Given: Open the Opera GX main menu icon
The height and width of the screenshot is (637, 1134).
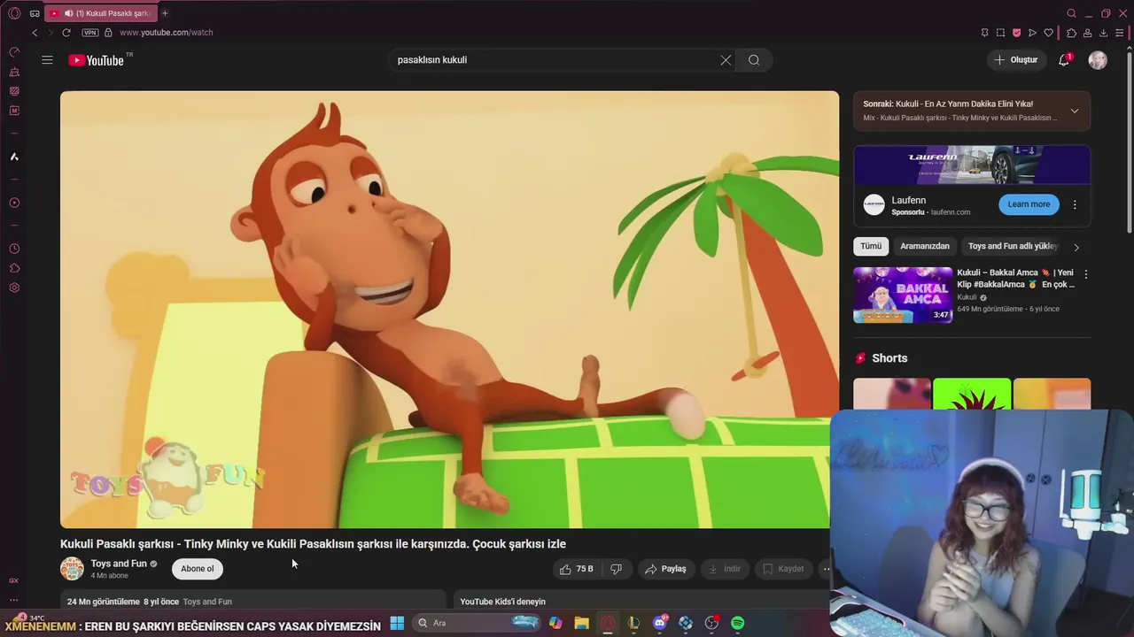Looking at the screenshot, I should click(x=14, y=13).
